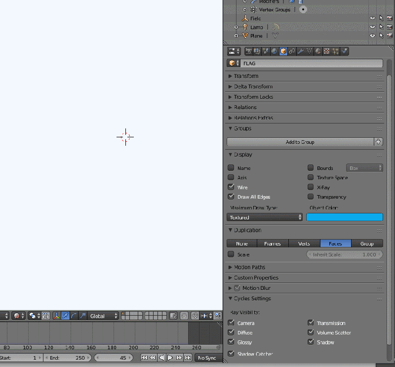Select the World properties icon

tap(273, 51)
